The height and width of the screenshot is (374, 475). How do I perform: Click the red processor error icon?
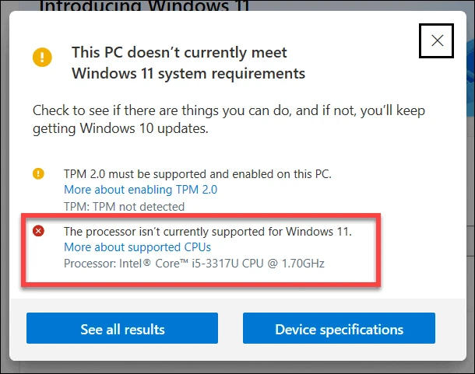(x=38, y=231)
